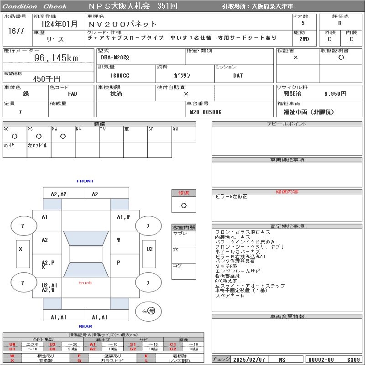Viewport: 365px width, 365px height.
Task: Select the recycle fee 9,950円
Action: 335,94
